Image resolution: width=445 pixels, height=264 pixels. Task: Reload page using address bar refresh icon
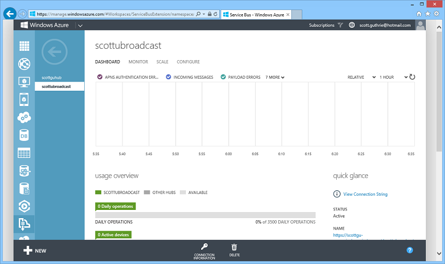point(215,14)
